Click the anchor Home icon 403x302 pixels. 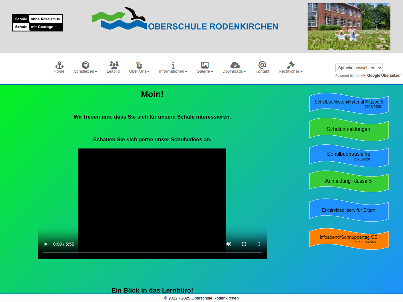[59, 65]
